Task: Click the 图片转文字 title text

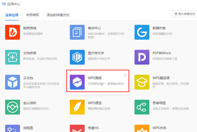Action: 96,53
